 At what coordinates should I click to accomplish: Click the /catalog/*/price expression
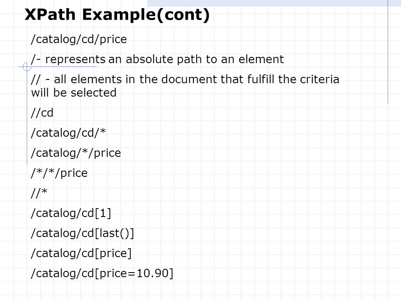[76, 153]
